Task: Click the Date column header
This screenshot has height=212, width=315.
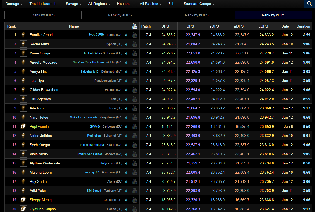Action: pyautogui.click(x=285, y=26)
